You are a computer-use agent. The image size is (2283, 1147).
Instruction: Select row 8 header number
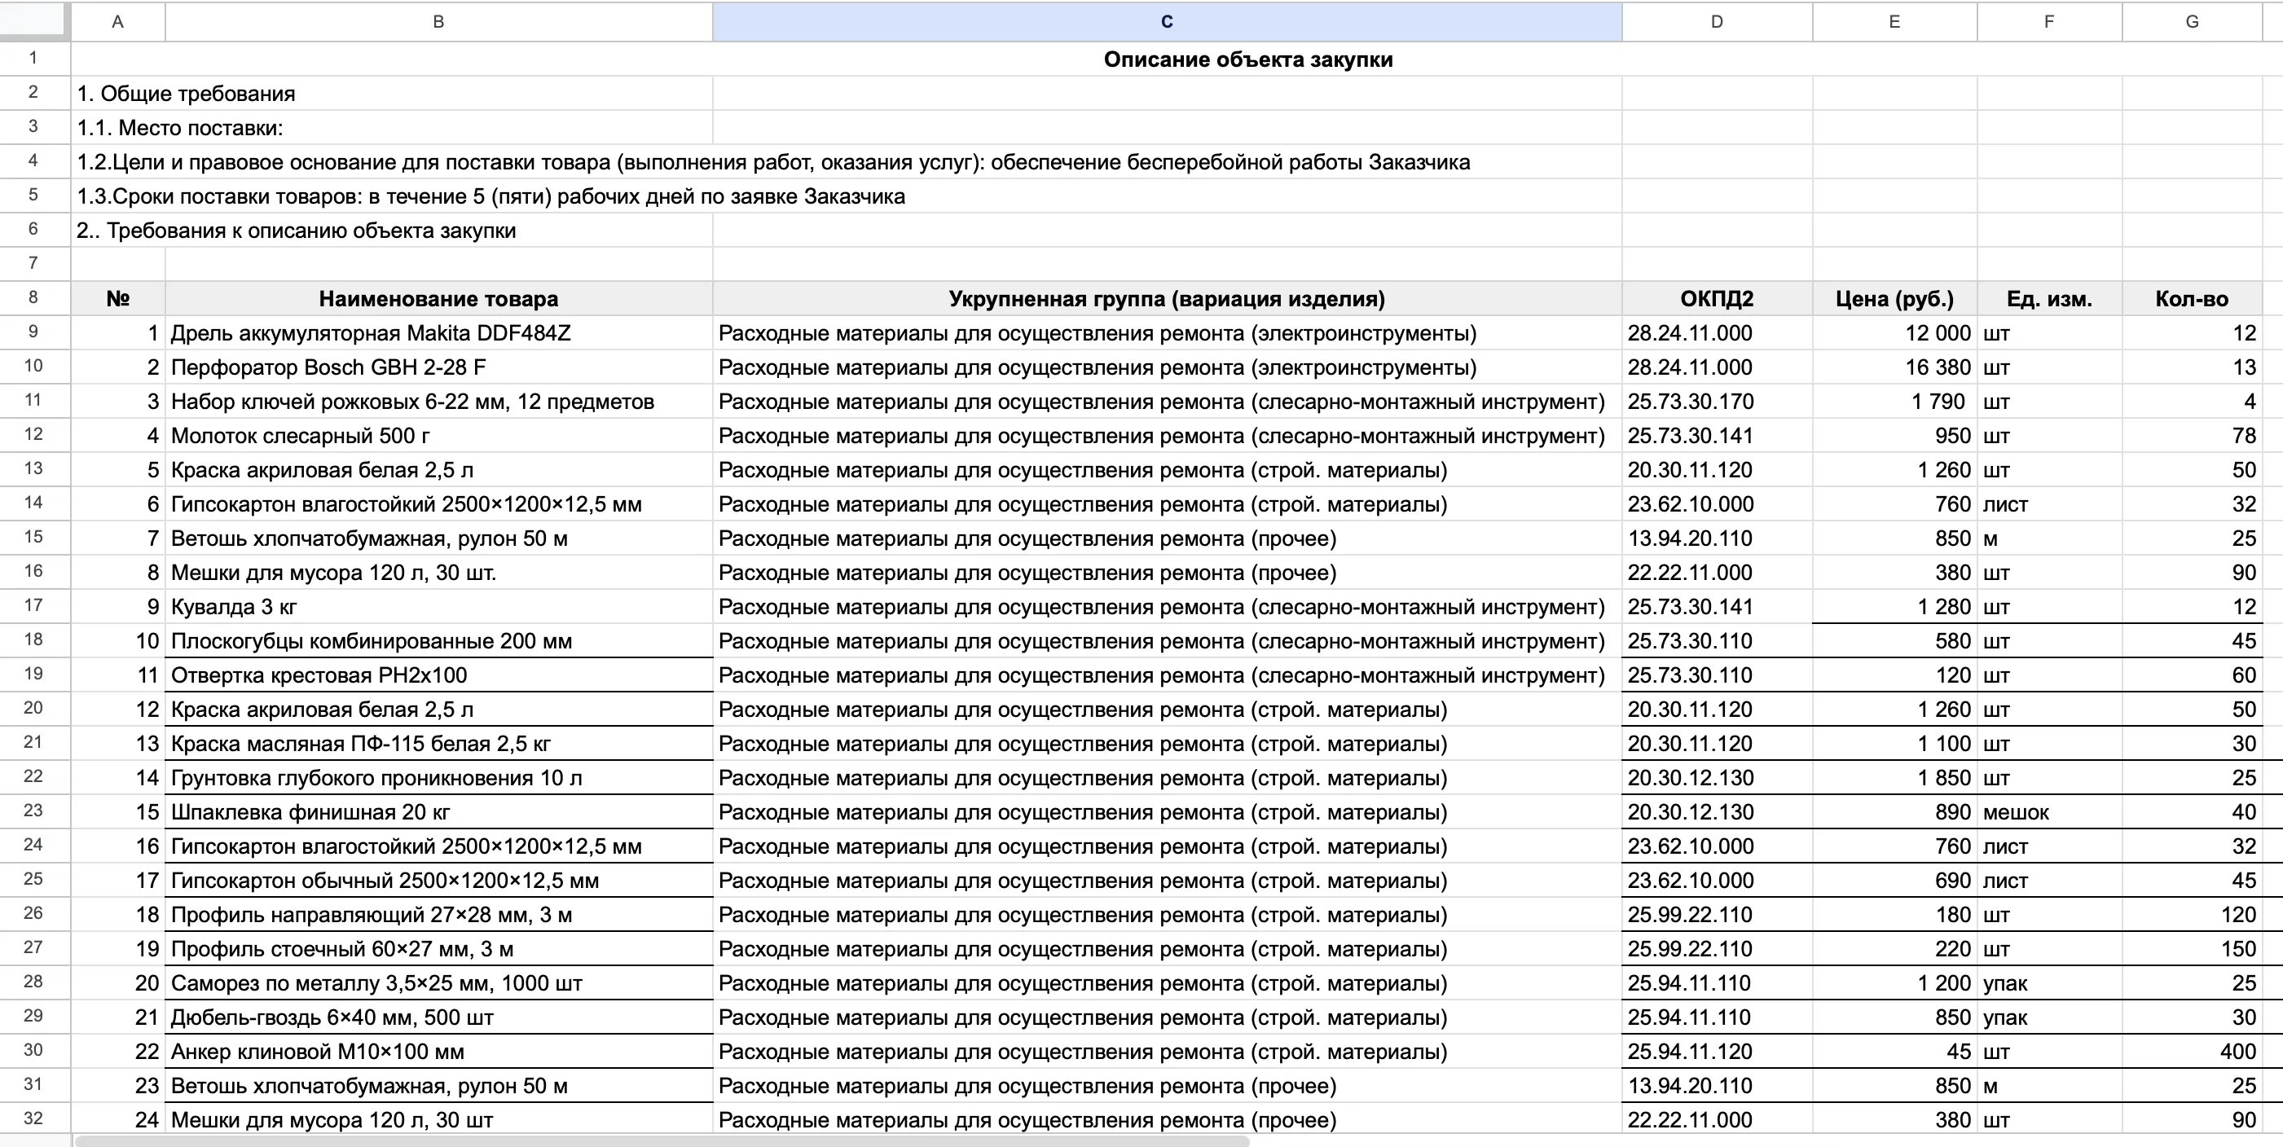tap(33, 298)
